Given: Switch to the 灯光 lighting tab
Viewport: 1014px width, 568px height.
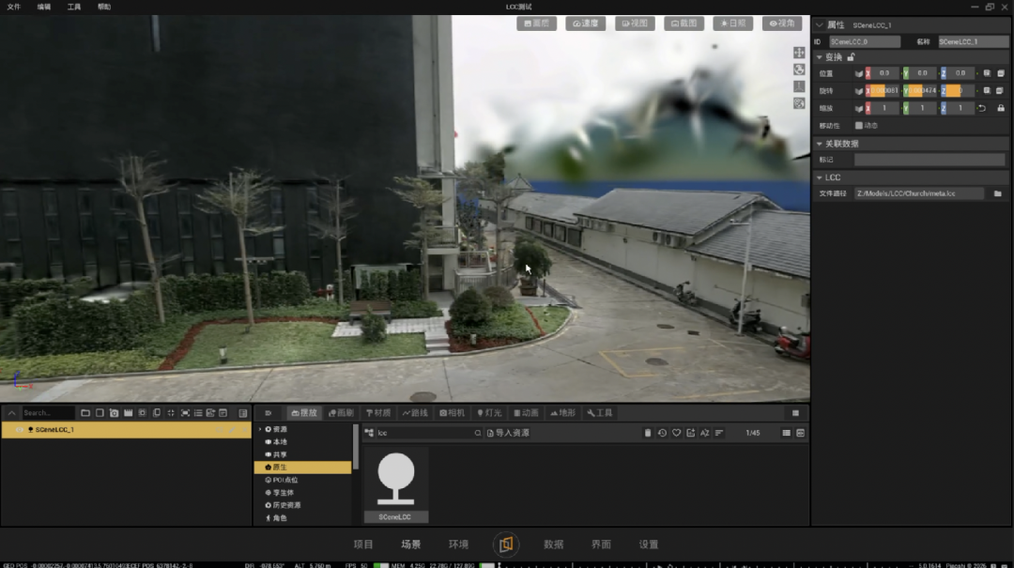Looking at the screenshot, I should (489, 413).
